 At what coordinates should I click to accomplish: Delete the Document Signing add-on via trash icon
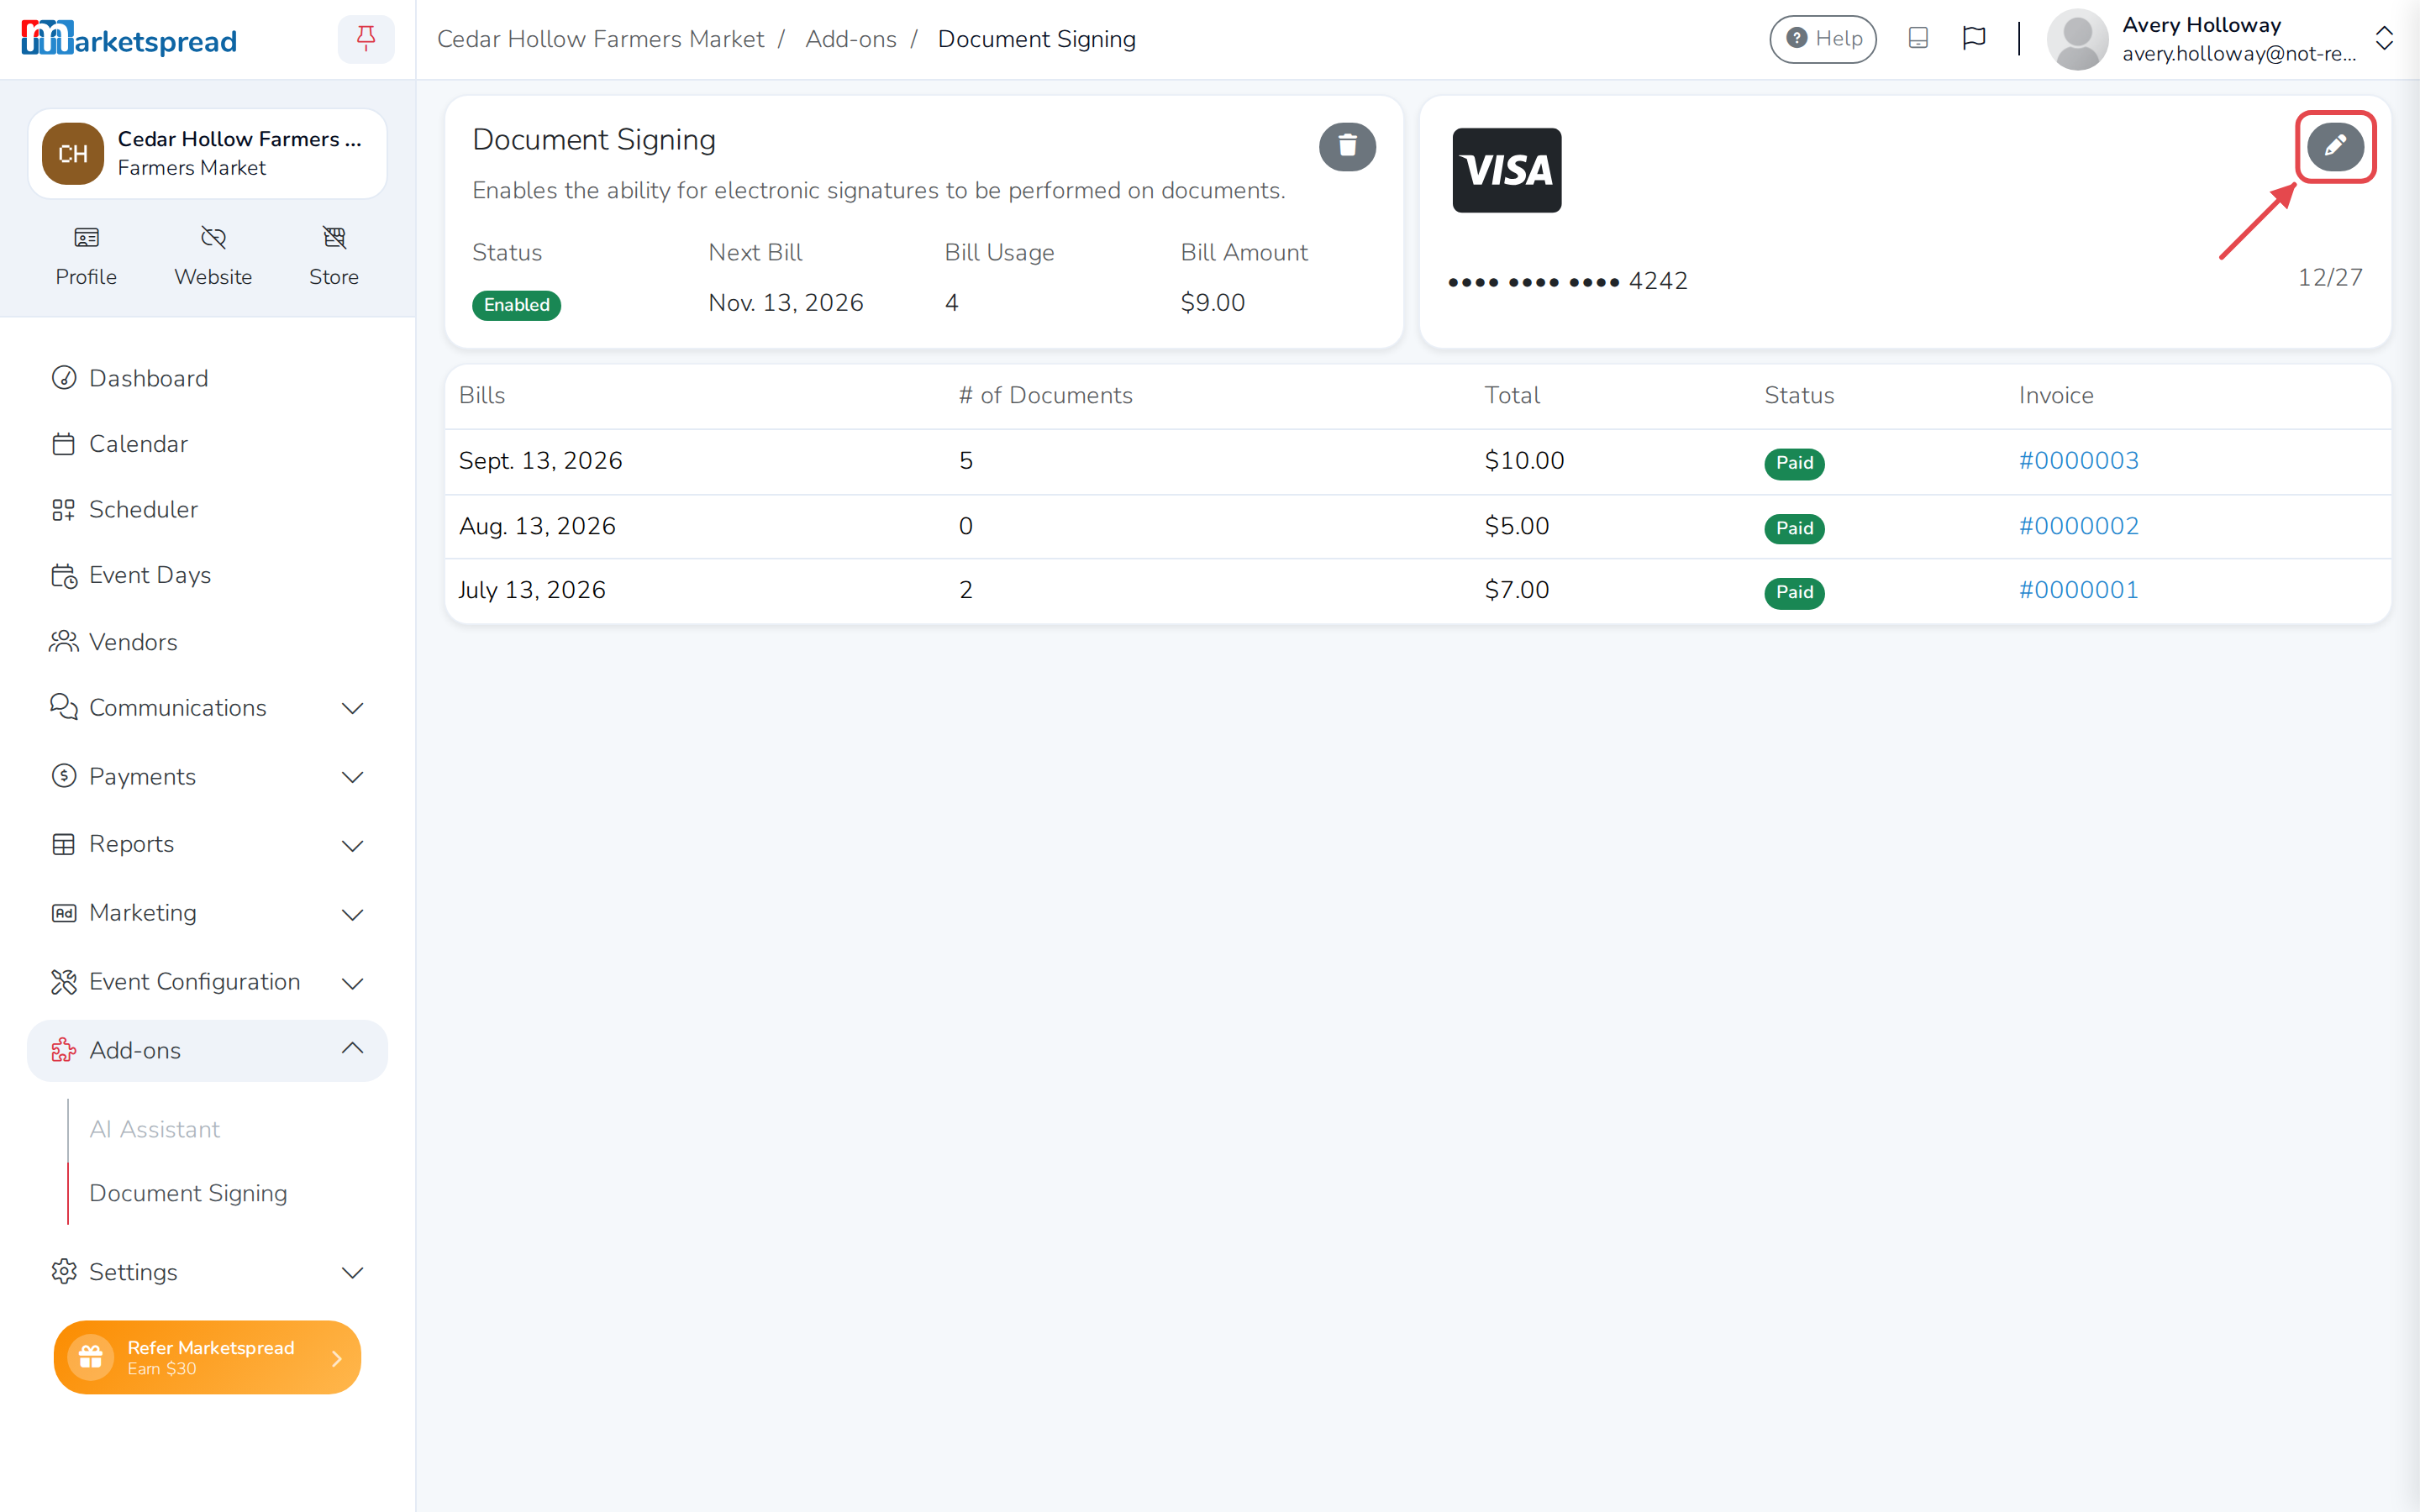click(x=1347, y=147)
